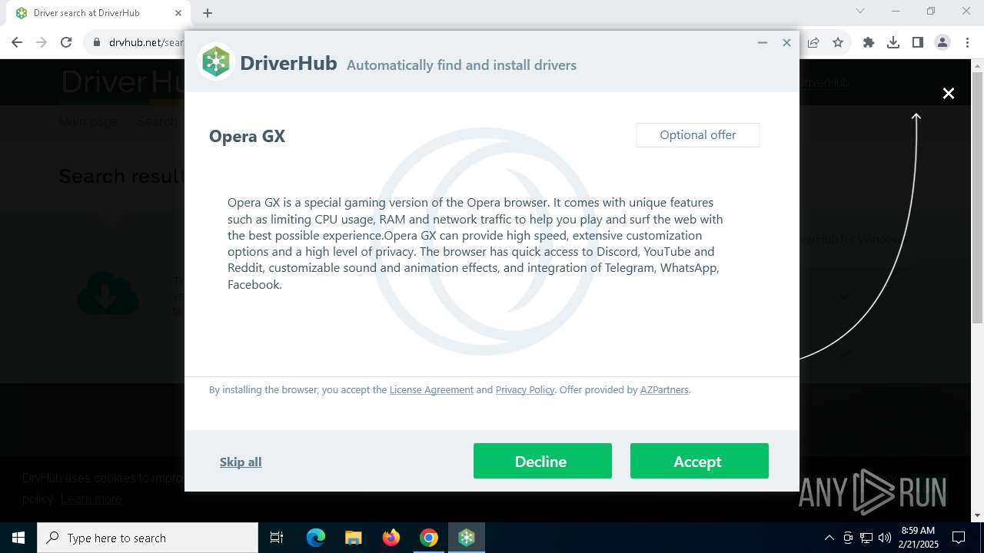Minimize the DriverHub installer dialog

(x=763, y=42)
